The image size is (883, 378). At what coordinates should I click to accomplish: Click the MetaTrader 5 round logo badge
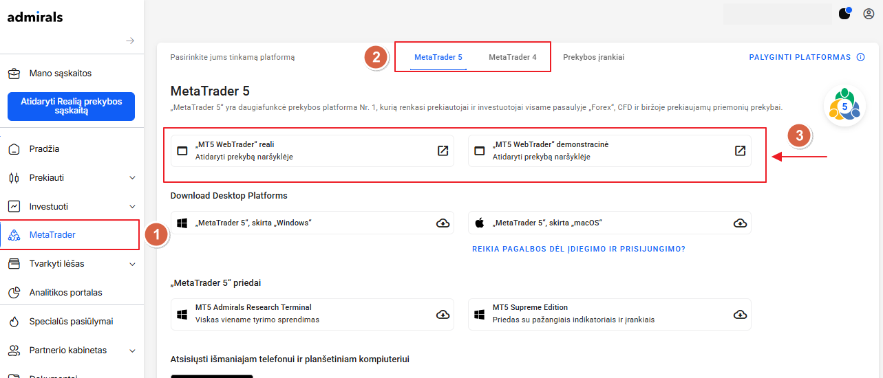[x=844, y=104]
